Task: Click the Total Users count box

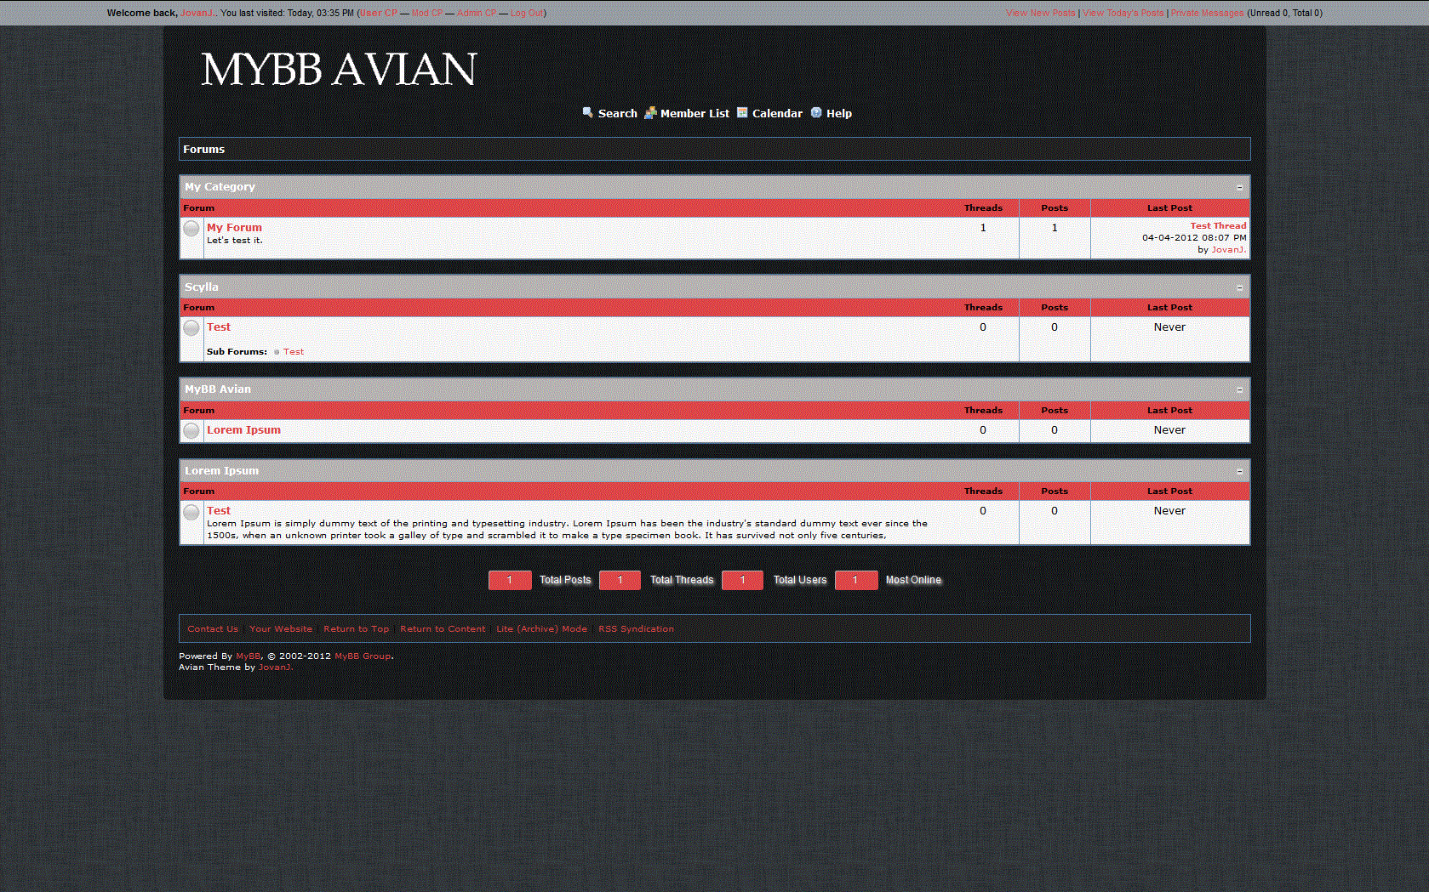Action: (742, 580)
